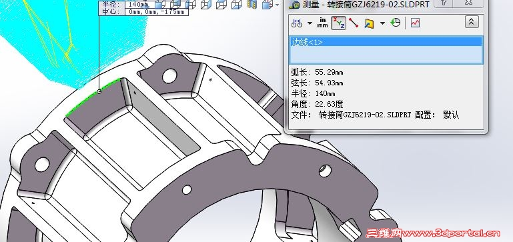Click the 角度: 22.63度 result line
This screenshot has height=242, width=513.
[317, 104]
